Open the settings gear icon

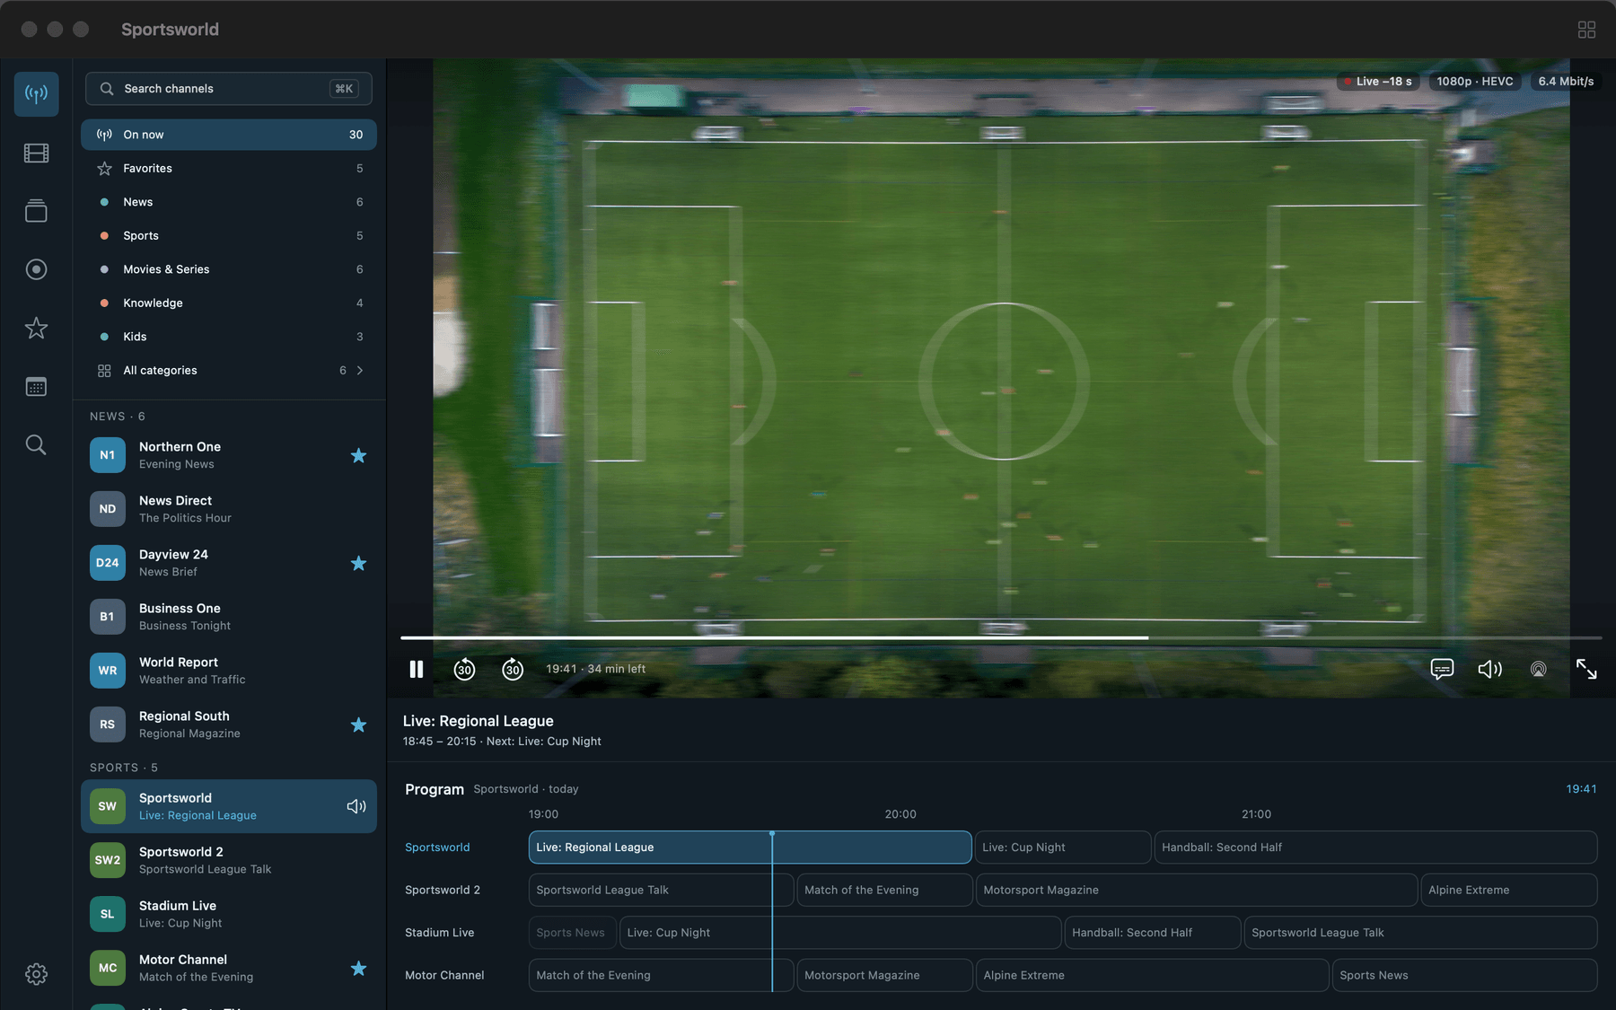(x=36, y=974)
